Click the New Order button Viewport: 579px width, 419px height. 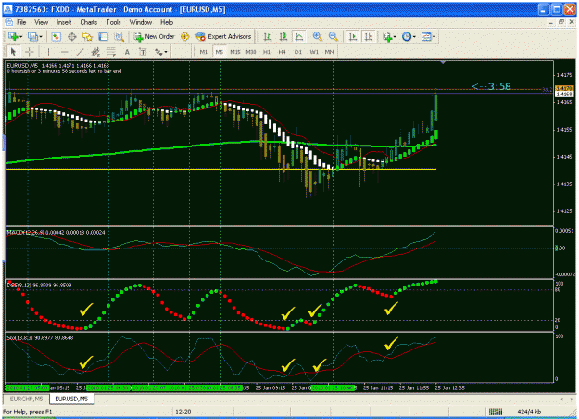(154, 36)
